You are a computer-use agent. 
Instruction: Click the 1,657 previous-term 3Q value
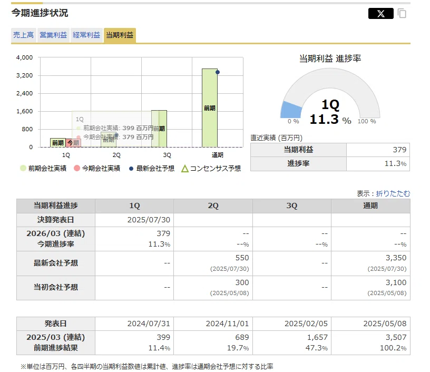tap(317, 337)
